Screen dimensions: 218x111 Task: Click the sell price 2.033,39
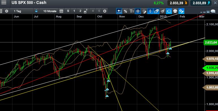(x=178, y=3)
